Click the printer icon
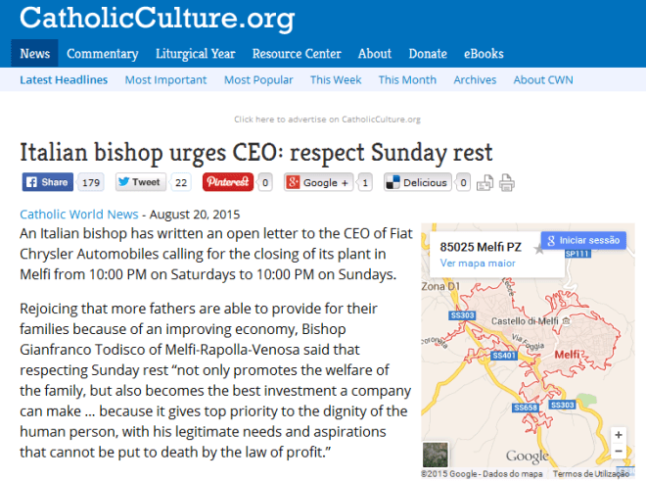This screenshot has height=481, width=646. click(506, 182)
